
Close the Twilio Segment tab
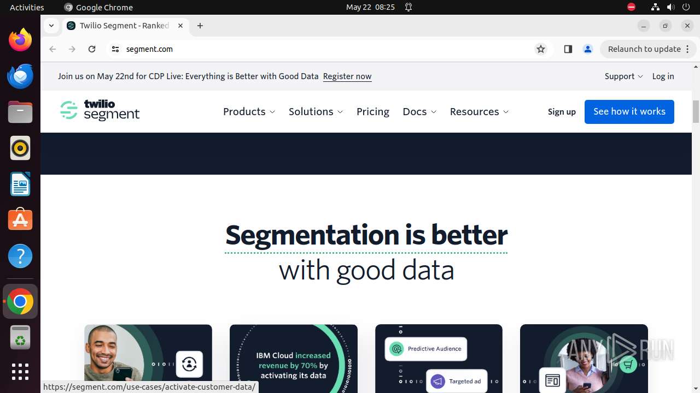[x=180, y=26]
